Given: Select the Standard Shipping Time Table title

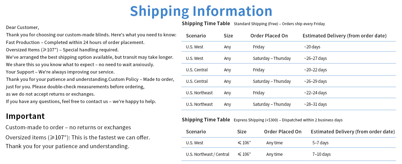Looking at the screenshot, I should [206, 24].
